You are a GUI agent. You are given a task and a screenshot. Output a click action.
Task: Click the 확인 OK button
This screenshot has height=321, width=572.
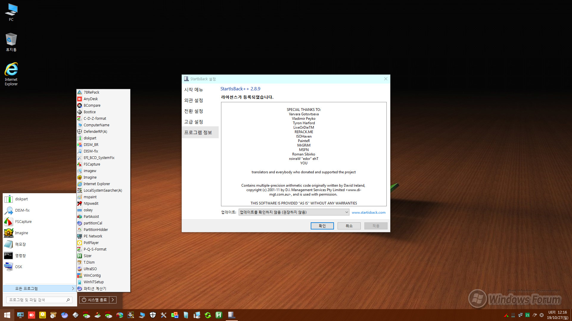point(322,226)
